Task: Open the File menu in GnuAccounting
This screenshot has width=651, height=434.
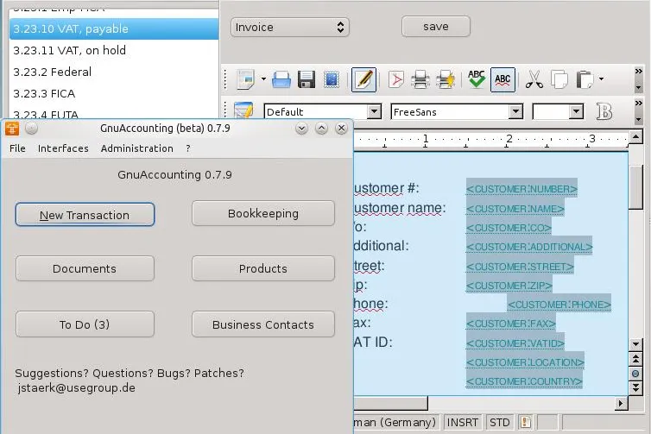Action: tap(17, 148)
